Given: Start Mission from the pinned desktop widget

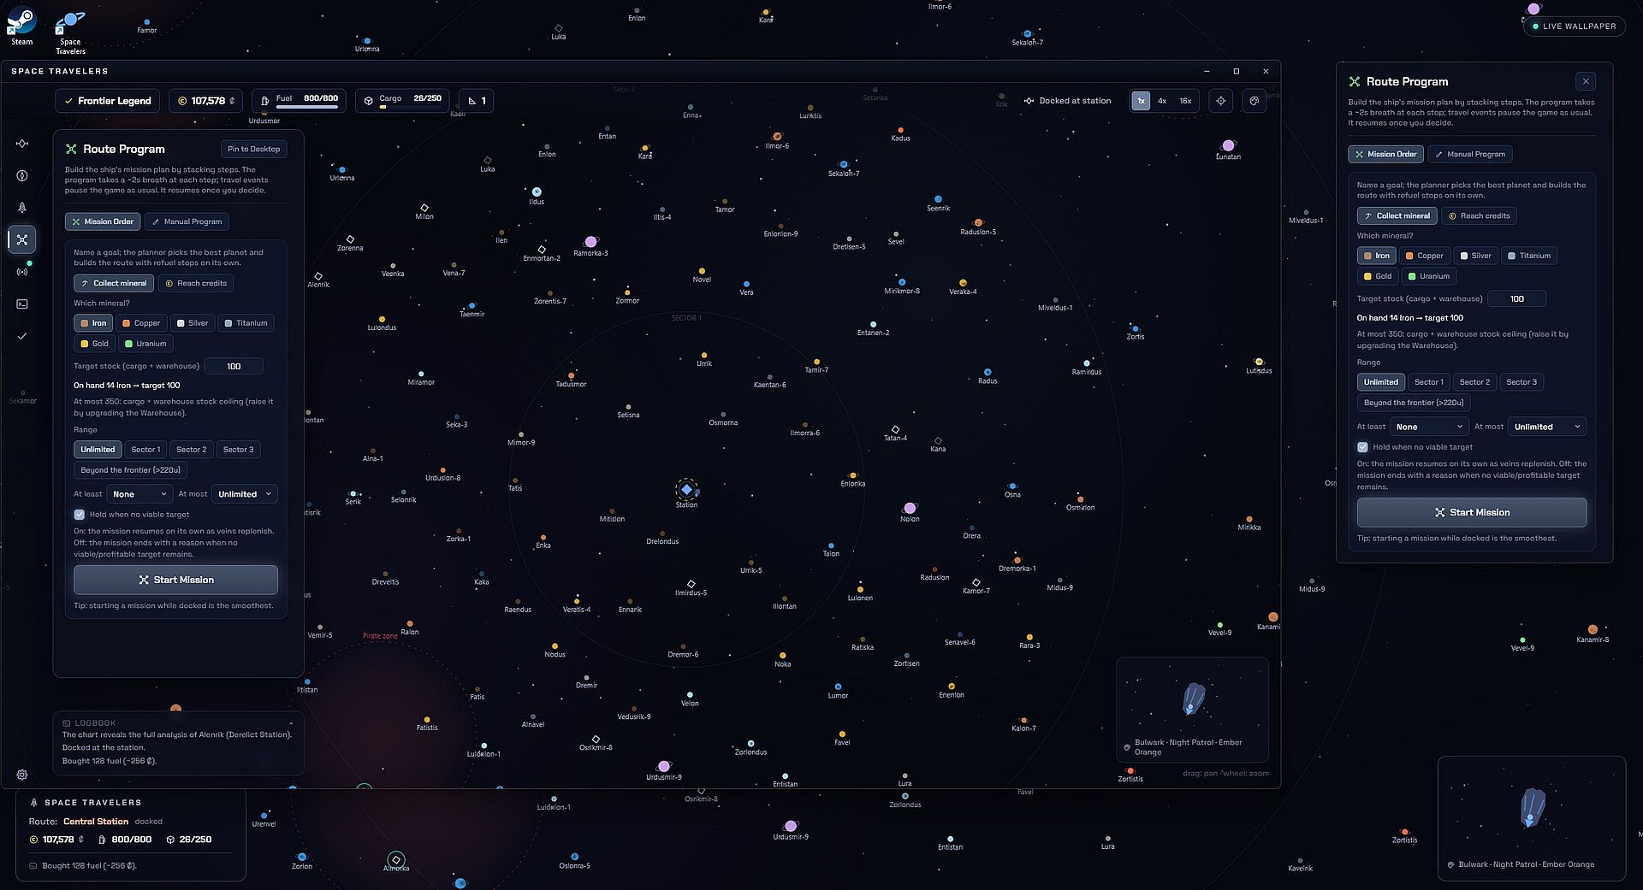Looking at the screenshot, I should coord(1472,512).
